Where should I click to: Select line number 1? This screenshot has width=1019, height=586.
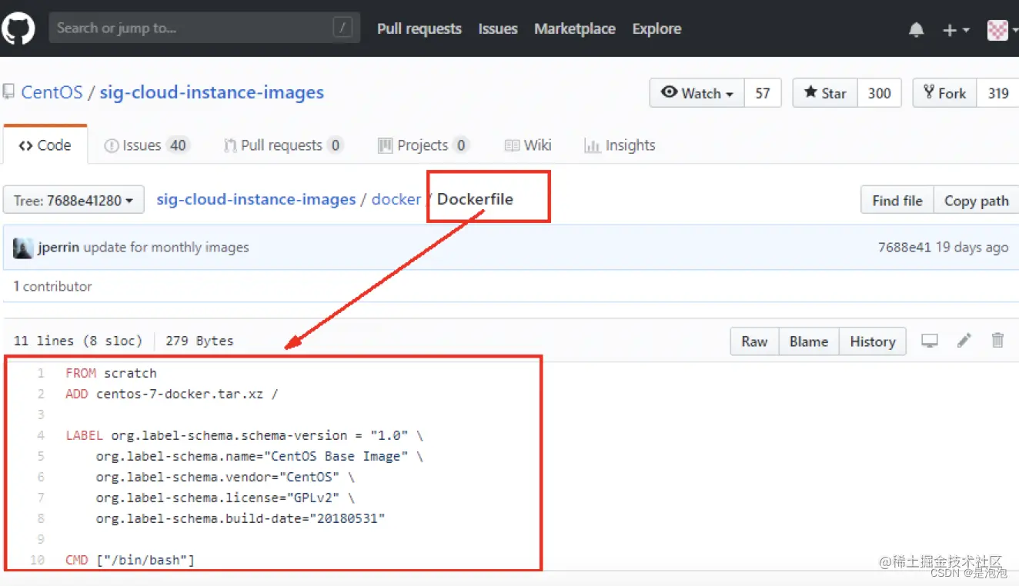40,373
